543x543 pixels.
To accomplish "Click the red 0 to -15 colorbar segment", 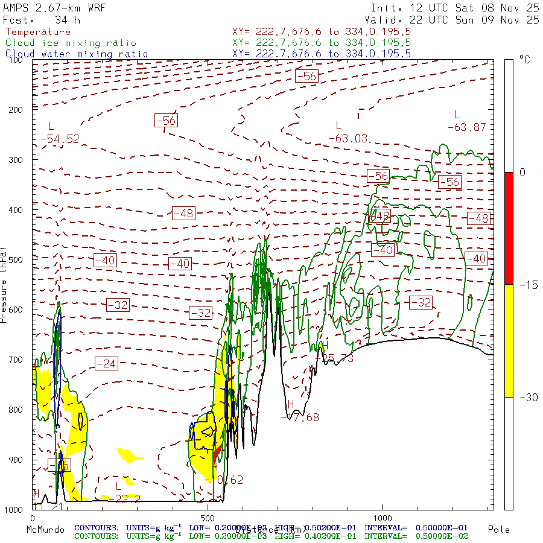I will 509,228.
